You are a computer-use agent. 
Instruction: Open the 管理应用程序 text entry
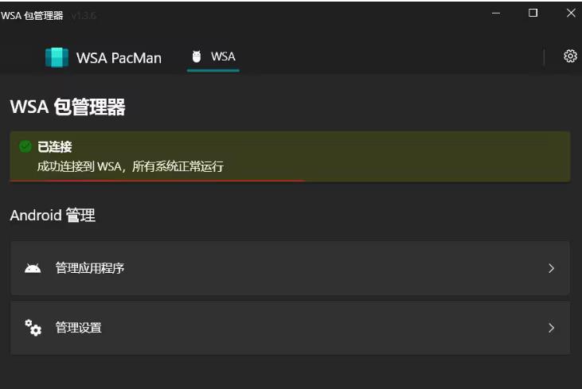(90, 268)
